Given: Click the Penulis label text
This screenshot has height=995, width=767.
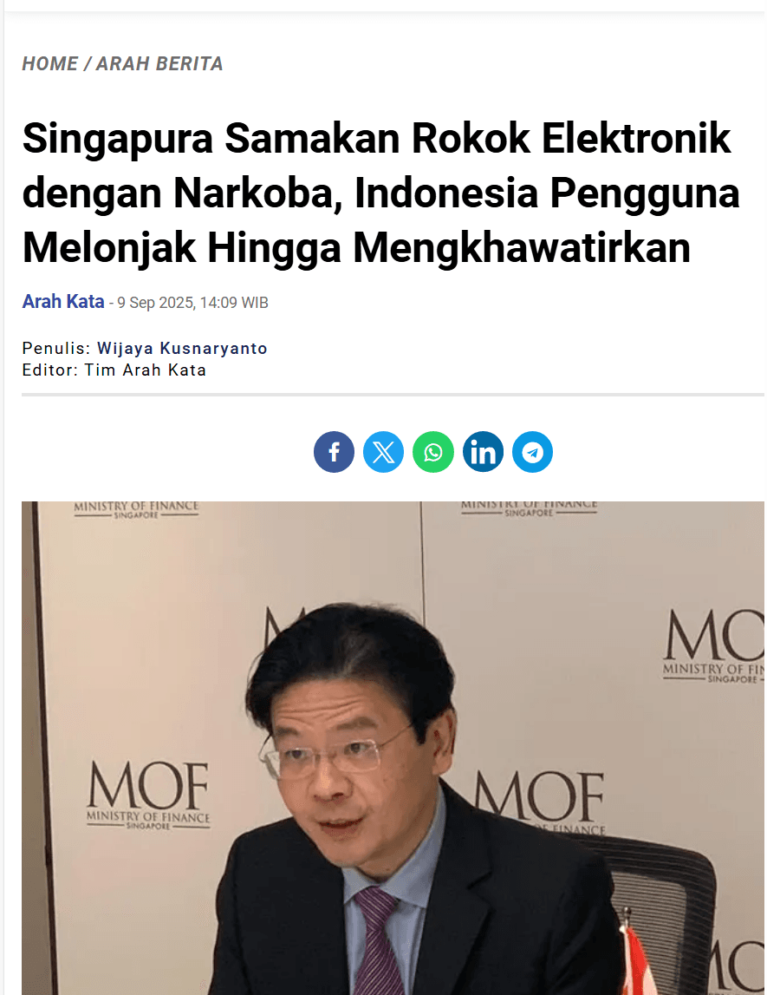Looking at the screenshot, I should coord(56,349).
